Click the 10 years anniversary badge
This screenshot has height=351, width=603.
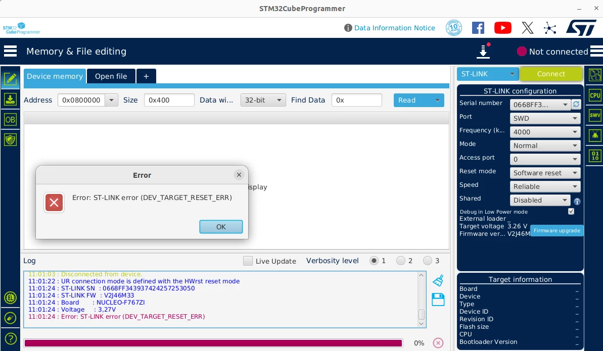pos(454,28)
